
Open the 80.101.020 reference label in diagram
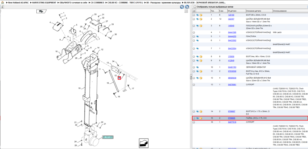108,137
